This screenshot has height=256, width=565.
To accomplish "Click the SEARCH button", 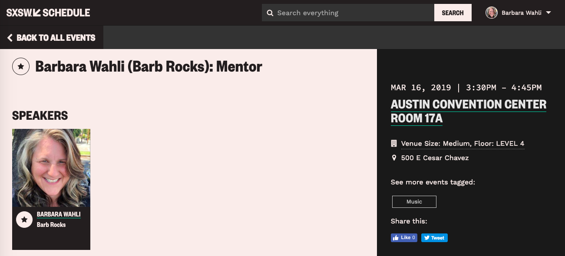I will click(x=453, y=13).
